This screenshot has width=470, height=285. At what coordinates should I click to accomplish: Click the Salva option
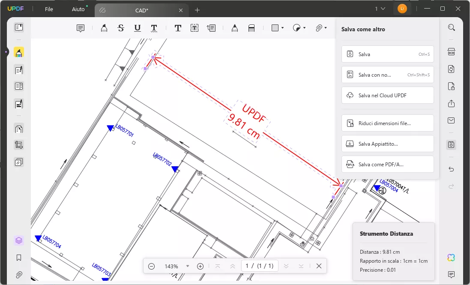pos(388,54)
